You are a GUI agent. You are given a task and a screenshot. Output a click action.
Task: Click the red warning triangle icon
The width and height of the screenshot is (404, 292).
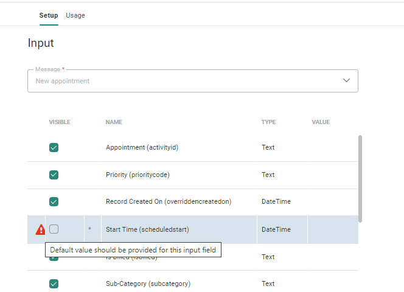tap(40, 229)
